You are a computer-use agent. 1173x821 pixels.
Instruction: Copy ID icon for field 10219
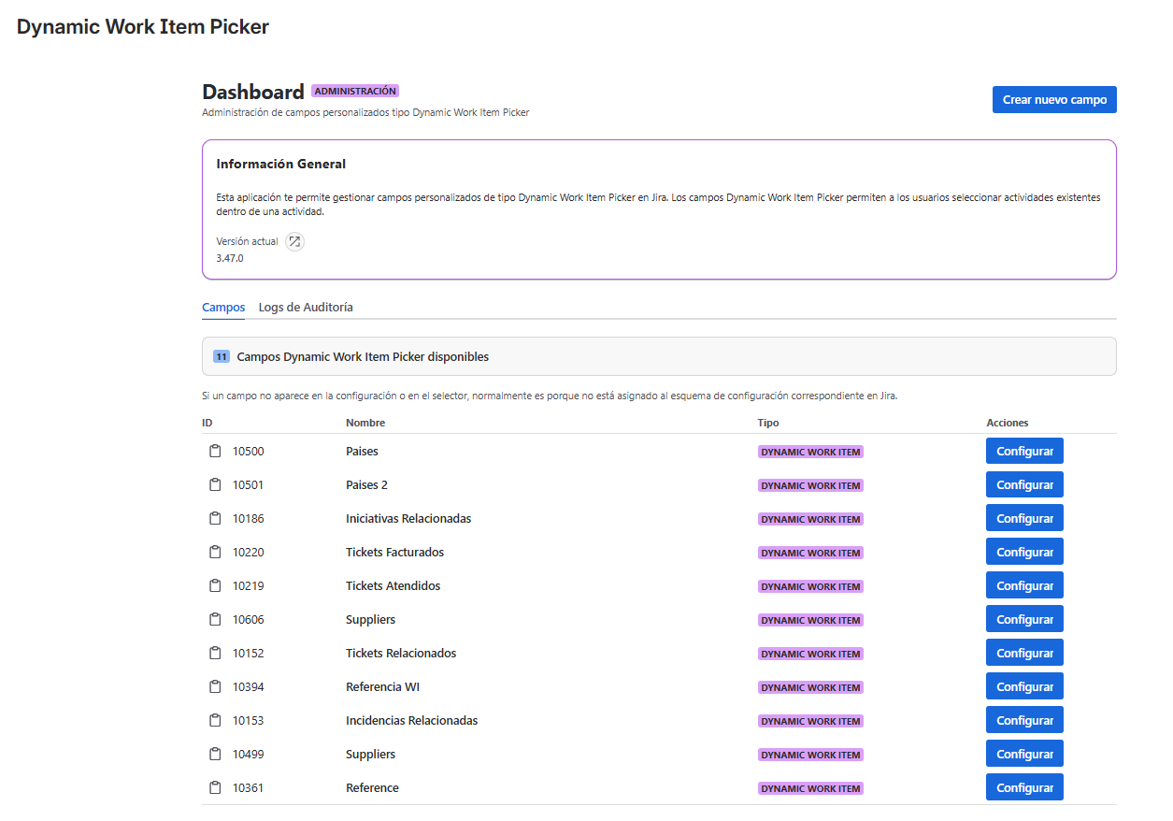tap(216, 586)
